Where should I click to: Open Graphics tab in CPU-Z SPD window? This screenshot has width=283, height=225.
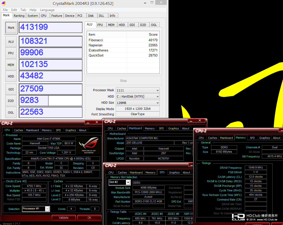tap(174, 172)
